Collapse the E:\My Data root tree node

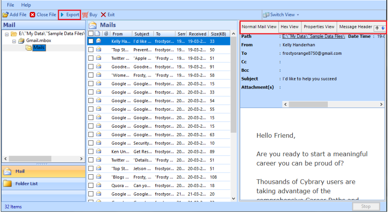click(7, 34)
